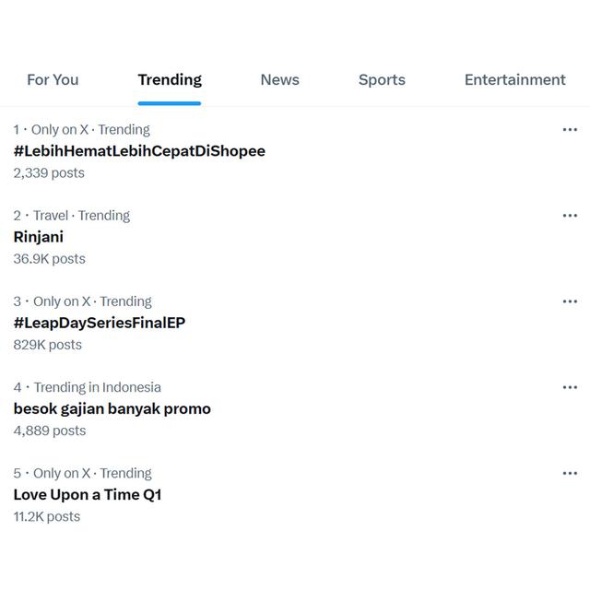Image resolution: width=590 pixels, height=590 pixels.
Task: Click three-dot menu beside #LeapDaySeriesFinalEP
Action: pyautogui.click(x=570, y=301)
